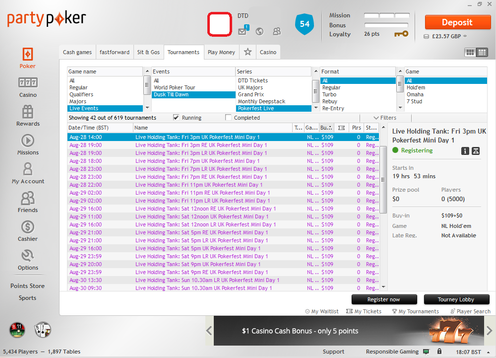Open the Poker section in sidebar
The image size is (496, 358).
[x=27, y=58]
